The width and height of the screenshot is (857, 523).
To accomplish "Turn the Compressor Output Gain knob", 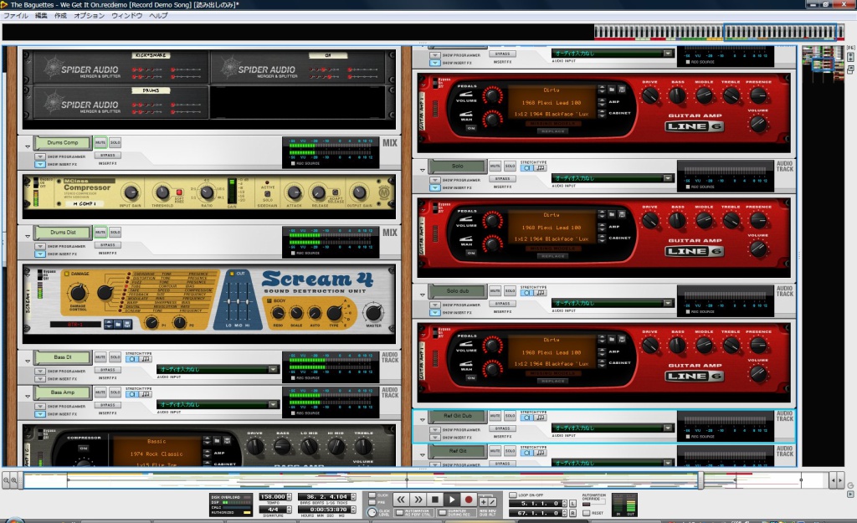I will (x=358, y=192).
